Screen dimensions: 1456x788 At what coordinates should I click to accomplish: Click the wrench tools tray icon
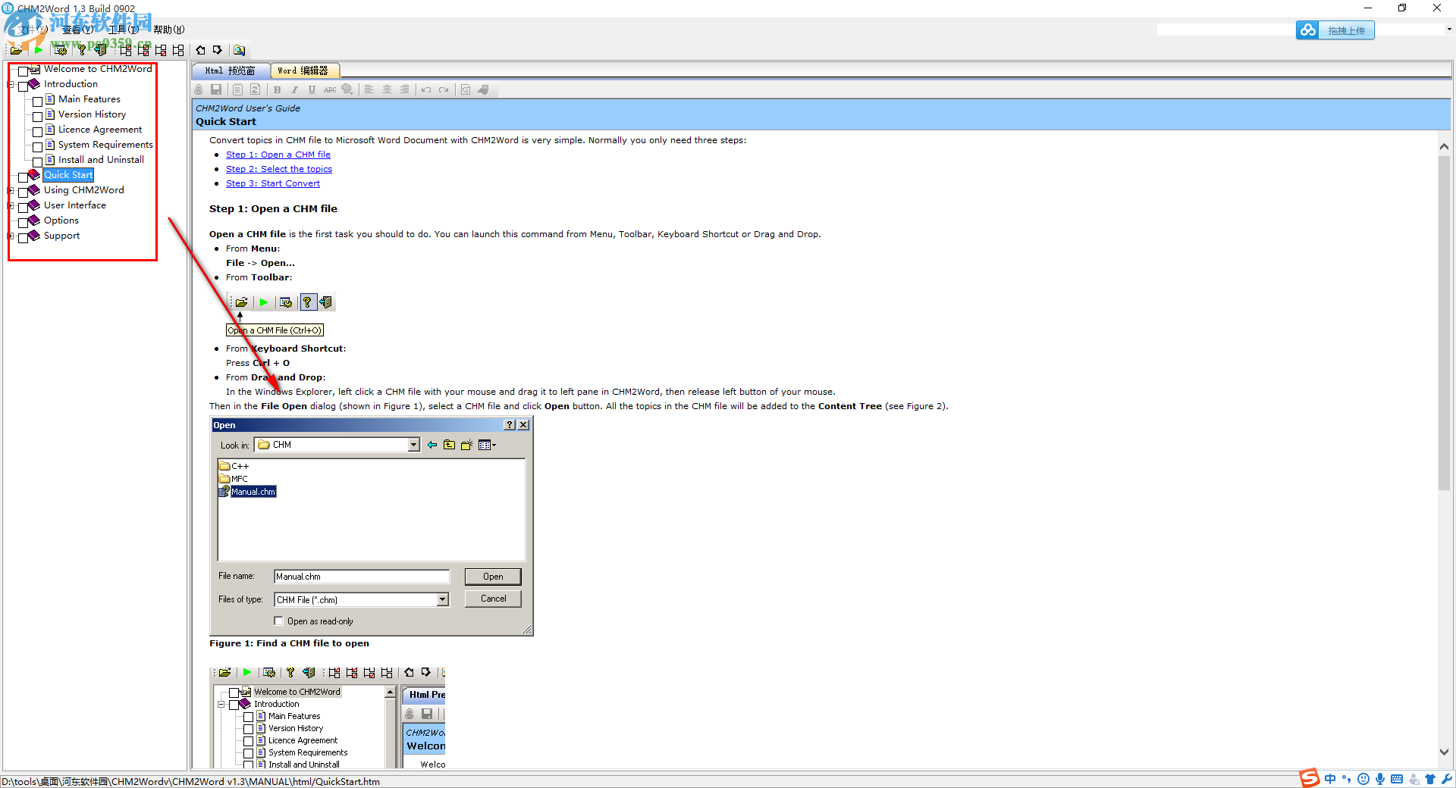[x=1447, y=779]
